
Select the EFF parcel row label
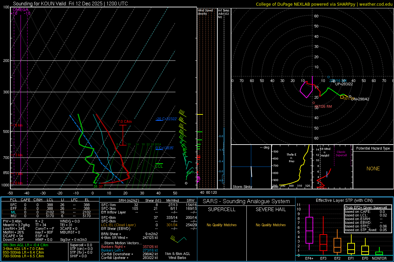pos(13,208)
